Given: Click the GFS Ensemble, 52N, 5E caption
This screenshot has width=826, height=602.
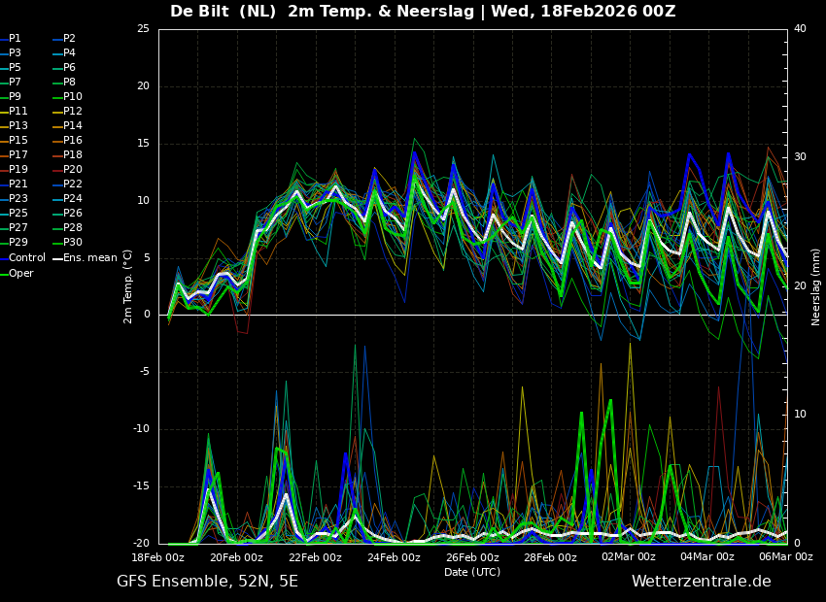Looking at the screenshot, I should coord(207,582).
